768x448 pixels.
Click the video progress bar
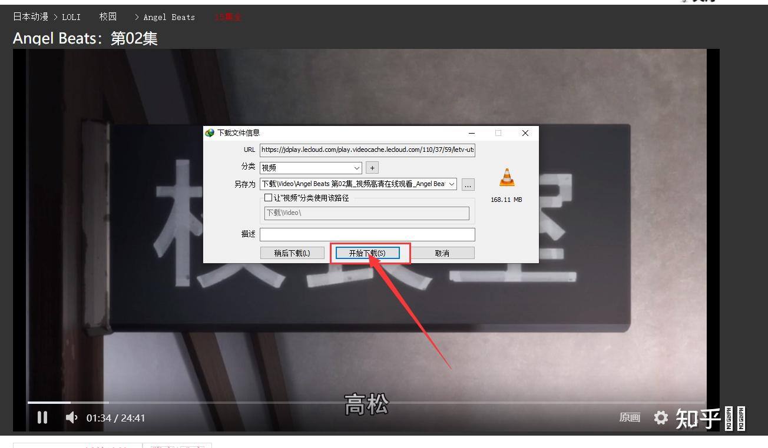pyautogui.click(x=366, y=403)
